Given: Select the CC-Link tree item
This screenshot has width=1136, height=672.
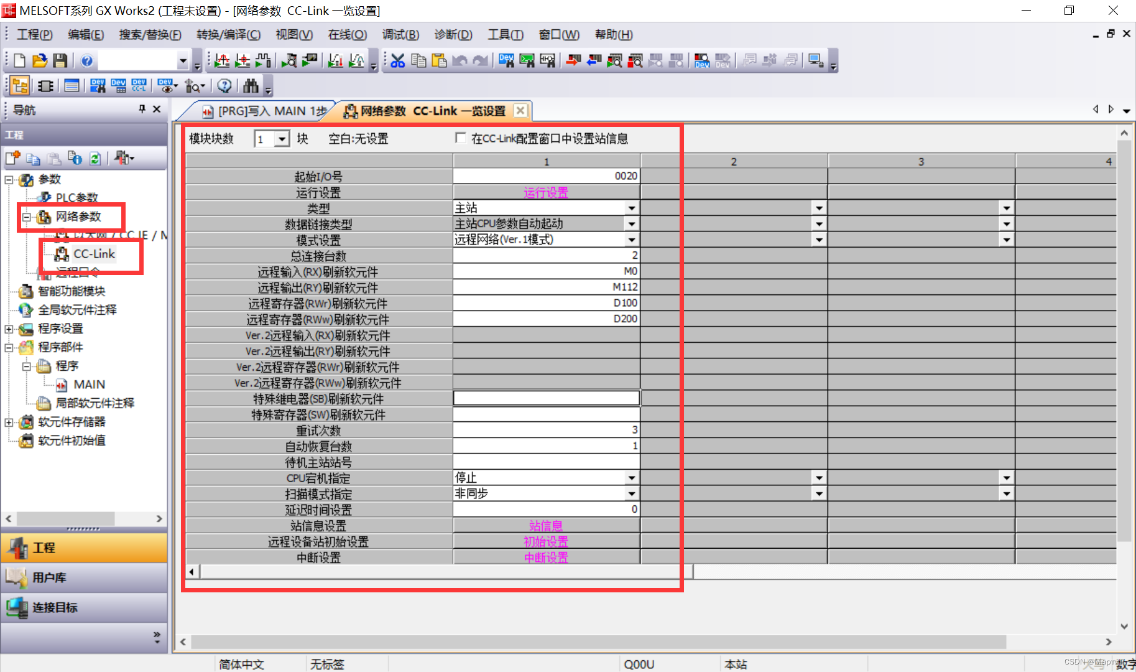Looking at the screenshot, I should 94,254.
